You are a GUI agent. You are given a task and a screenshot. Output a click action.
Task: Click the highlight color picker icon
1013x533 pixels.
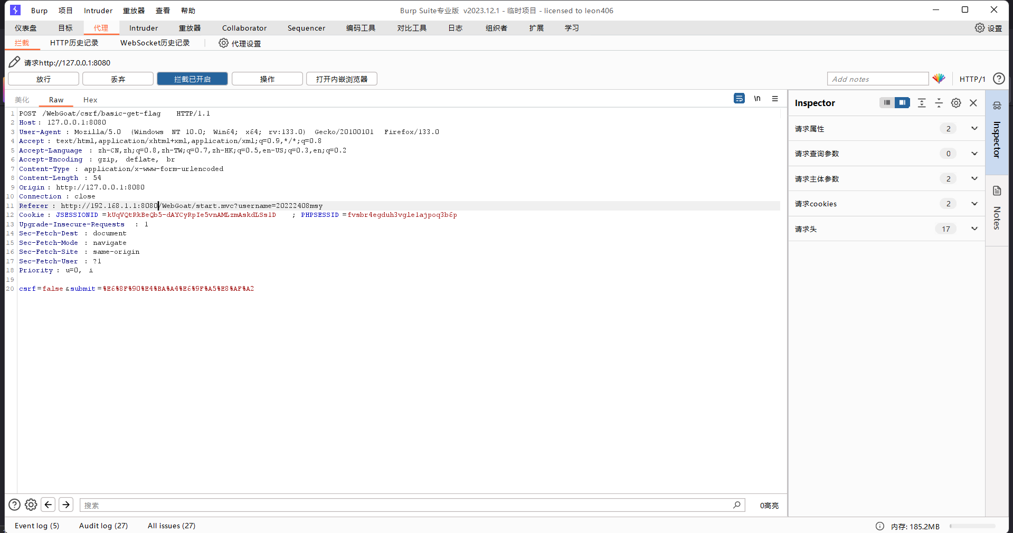coord(939,79)
